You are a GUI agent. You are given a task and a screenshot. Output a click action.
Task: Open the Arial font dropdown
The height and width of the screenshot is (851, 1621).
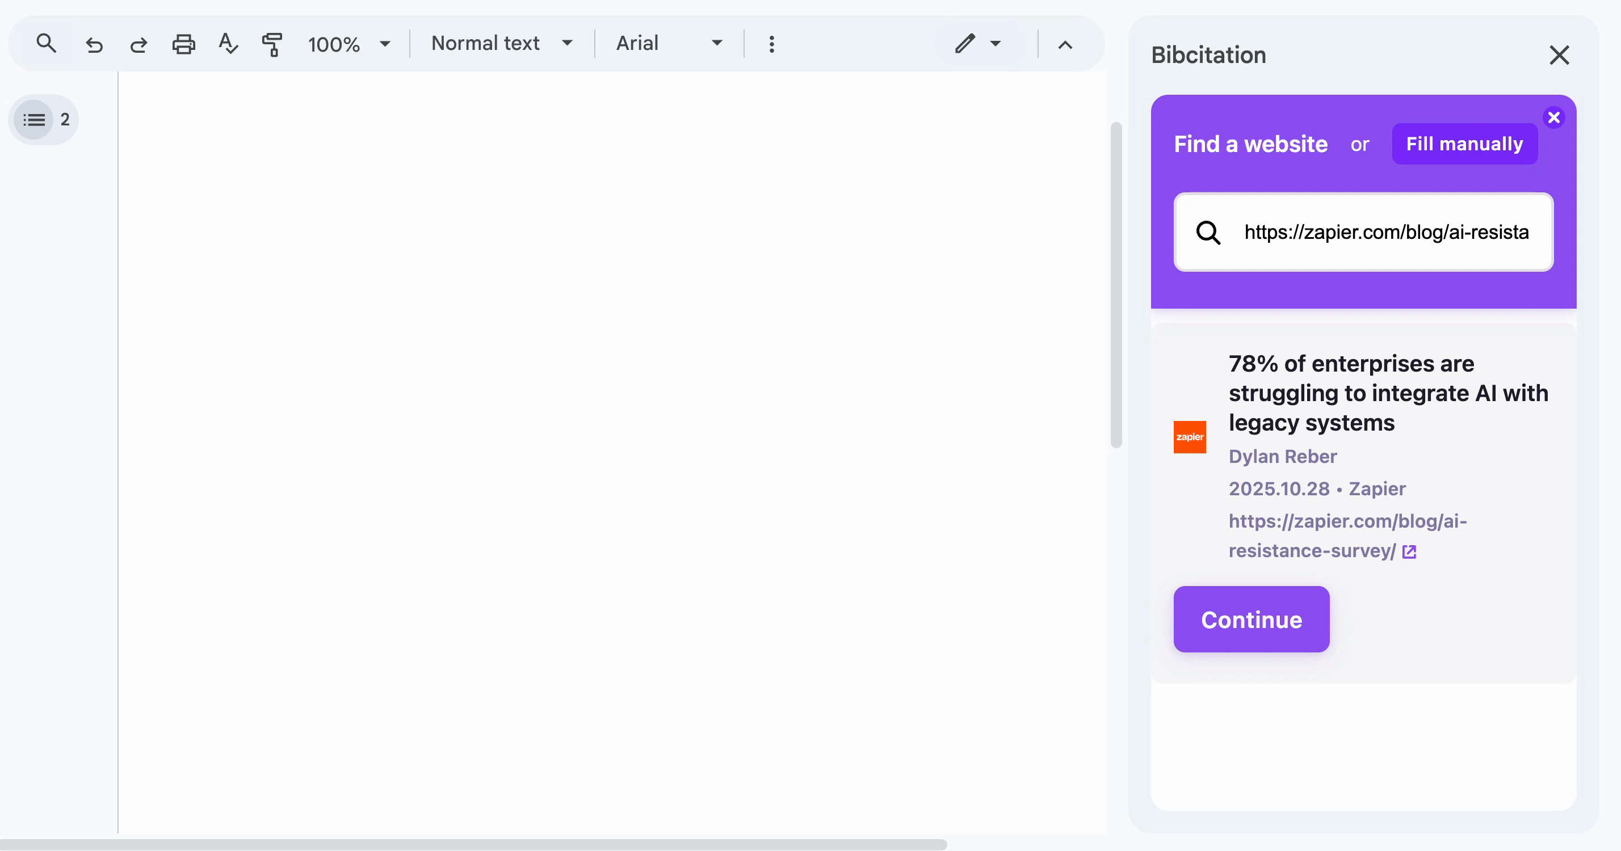(x=668, y=43)
